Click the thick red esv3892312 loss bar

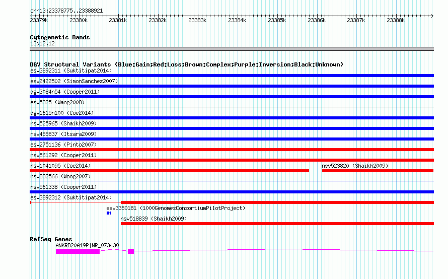click(x=277, y=202)
